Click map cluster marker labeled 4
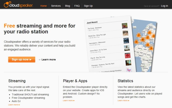 click(x=151, y=48)
